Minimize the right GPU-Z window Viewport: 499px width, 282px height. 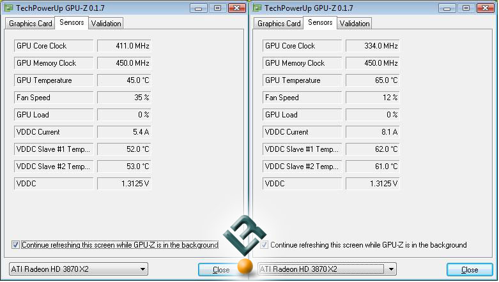[x=447, y=8]
